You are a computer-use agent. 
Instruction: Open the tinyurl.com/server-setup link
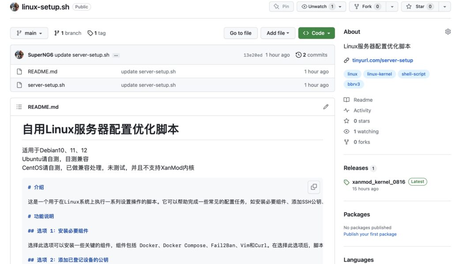(x=382, y=60)
